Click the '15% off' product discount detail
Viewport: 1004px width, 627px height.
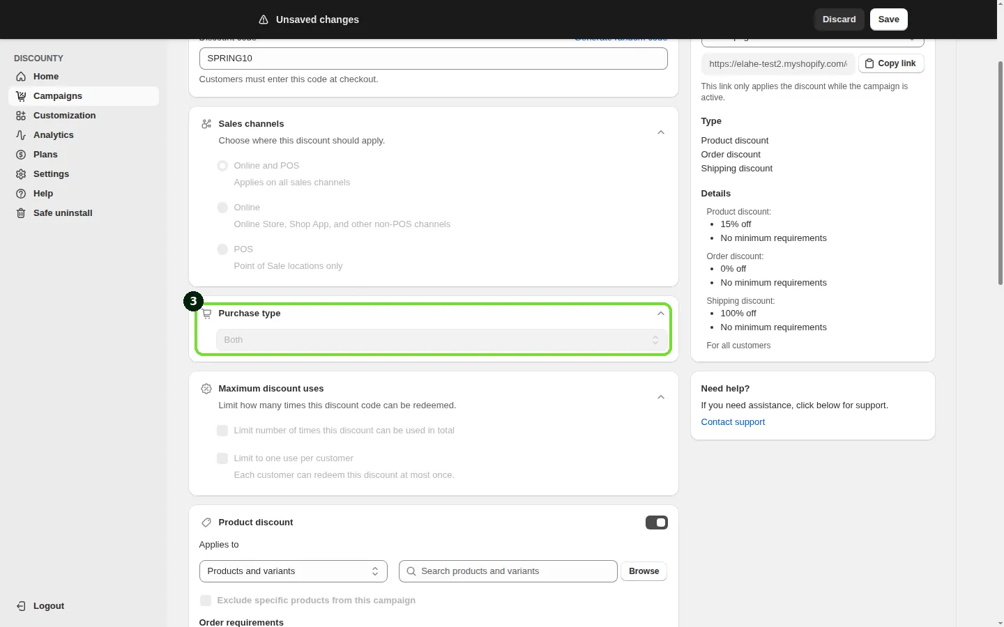click(x=736, y=224)
